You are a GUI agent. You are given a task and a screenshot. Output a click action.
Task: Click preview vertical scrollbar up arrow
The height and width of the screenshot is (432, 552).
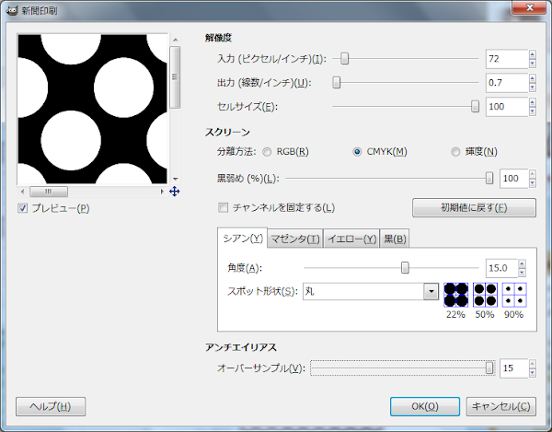pyautogui.click(x=176, y=40)
